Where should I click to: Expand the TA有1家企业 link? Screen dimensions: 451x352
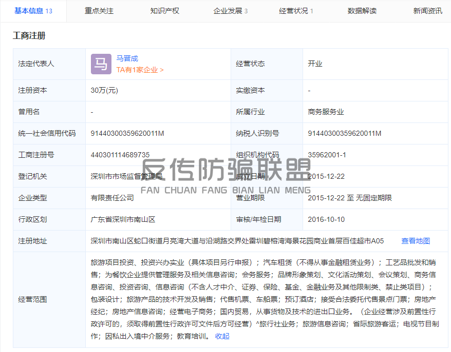coord(140,70)
